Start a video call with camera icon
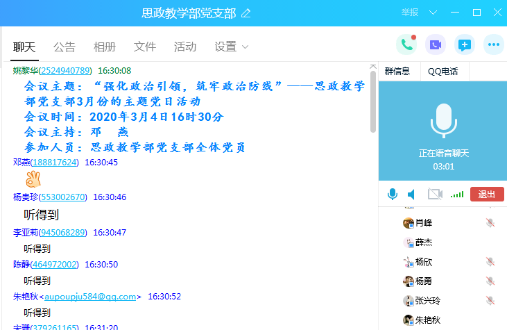 [x=435, y=44]
